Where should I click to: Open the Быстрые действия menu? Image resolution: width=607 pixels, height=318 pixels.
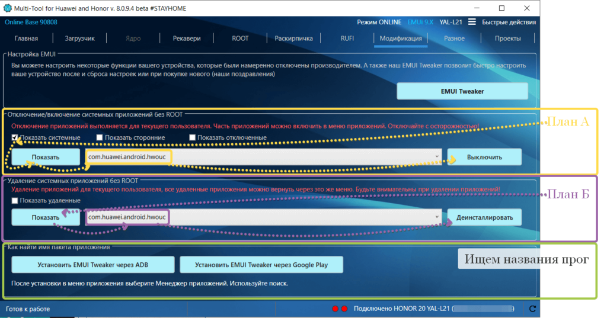[509, 22]
